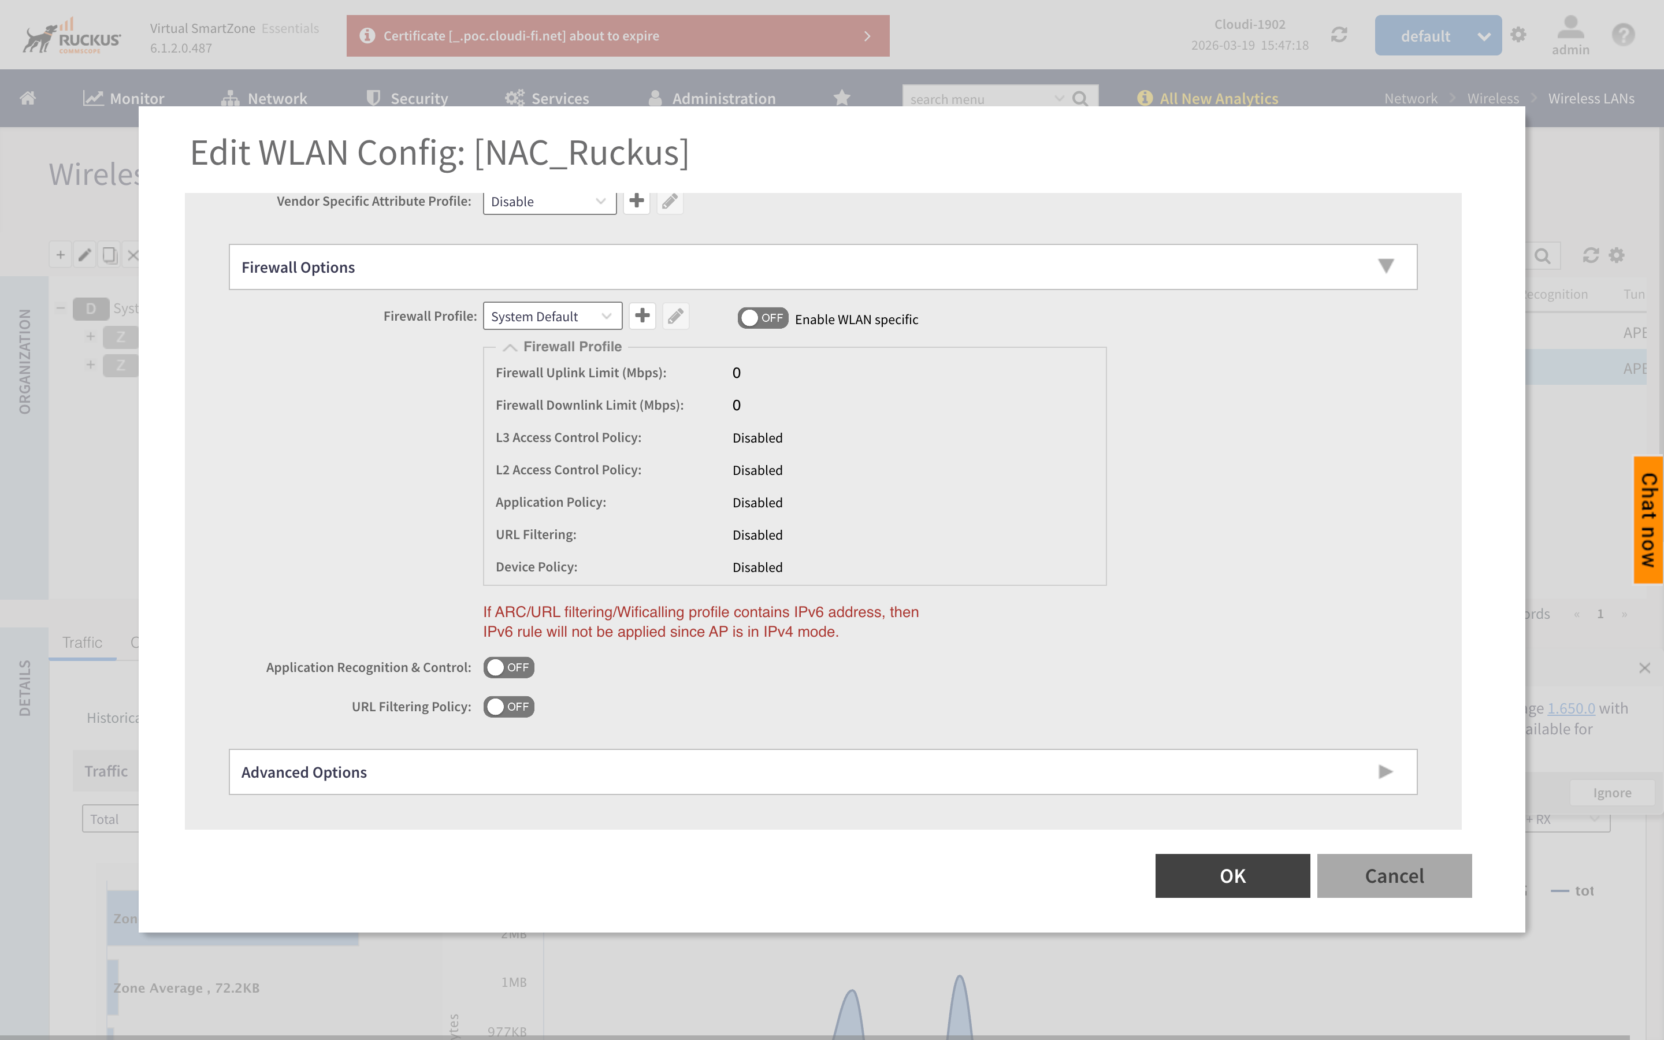This screenshot has height=1040, width=1664.
Task: Open the admin user profile icon
Action: pos(1570,35)
